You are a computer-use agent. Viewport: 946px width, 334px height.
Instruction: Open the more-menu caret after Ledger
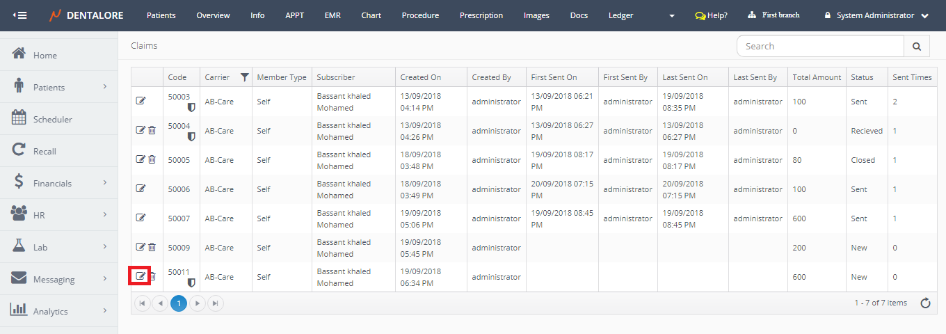[671, 15]
